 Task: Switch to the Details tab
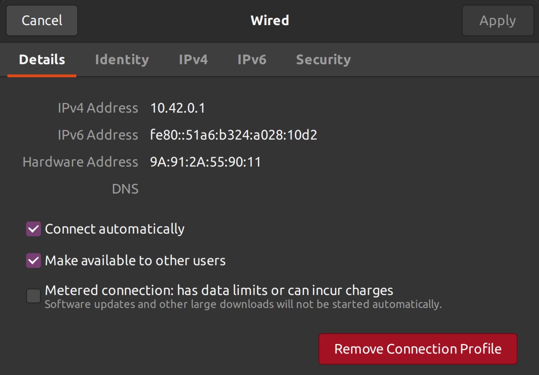pyautogui.click(x=42, y=60)
